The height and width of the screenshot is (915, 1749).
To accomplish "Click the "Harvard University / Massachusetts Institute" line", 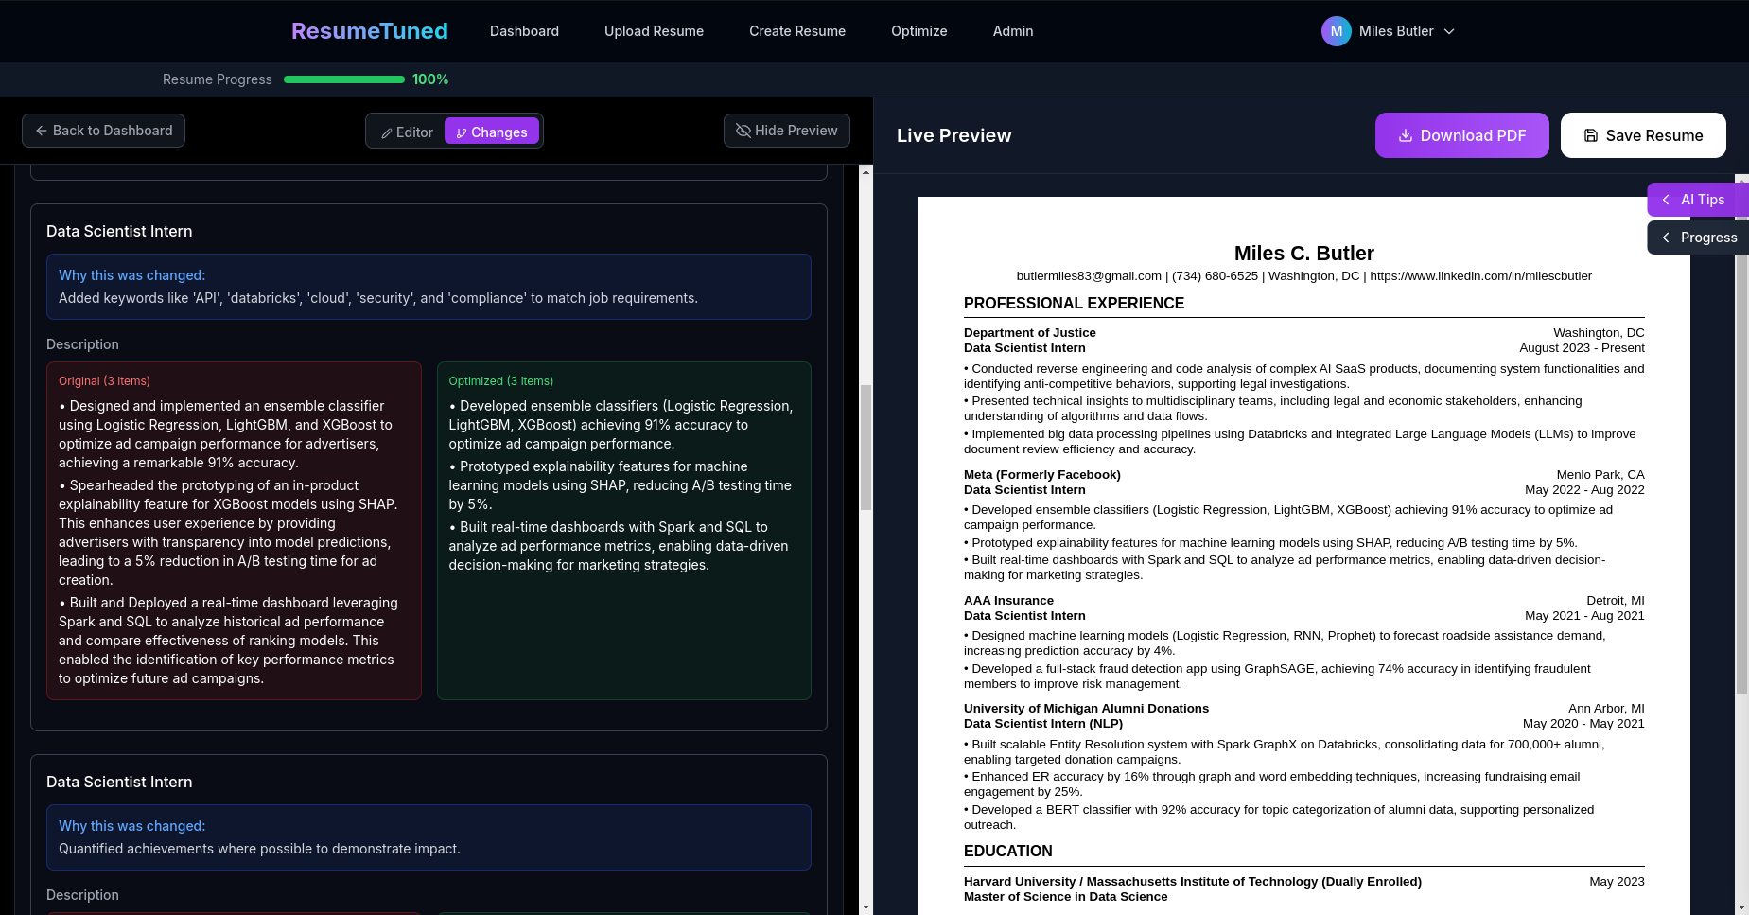I will click(x=1192, y=882).
